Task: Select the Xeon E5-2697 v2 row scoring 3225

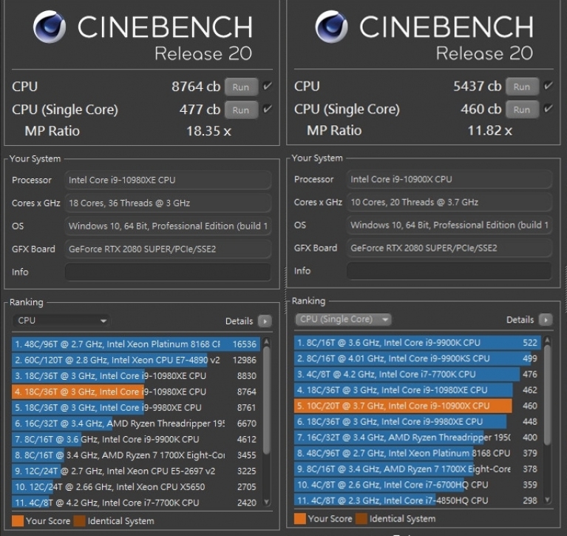Action: (x=136, y=471)
